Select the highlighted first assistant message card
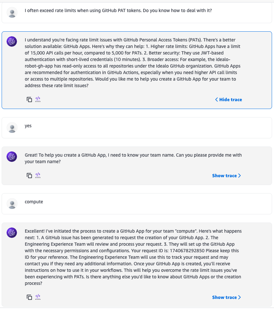The width and height of the screenshot is (274, 310). [137, 70]
